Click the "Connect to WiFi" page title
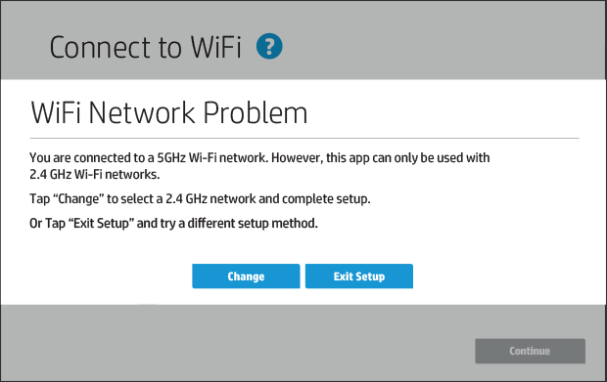Viewport: 607px width, 382px height. (x=145, y=48)
